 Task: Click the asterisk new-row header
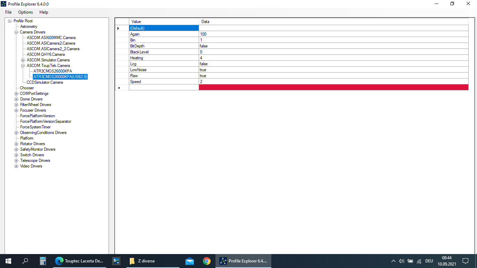[122, 88]
